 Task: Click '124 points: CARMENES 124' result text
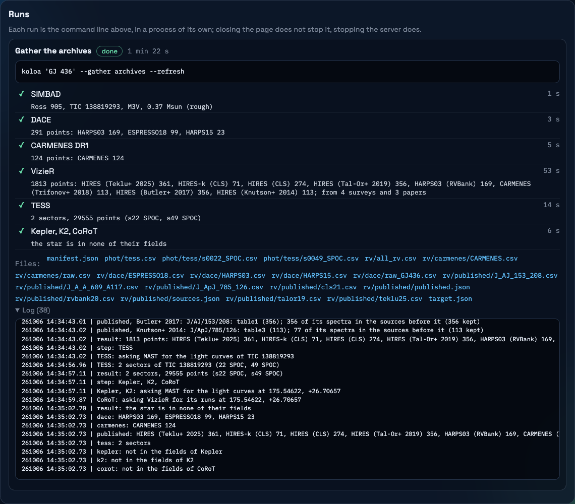click(77, 158)
